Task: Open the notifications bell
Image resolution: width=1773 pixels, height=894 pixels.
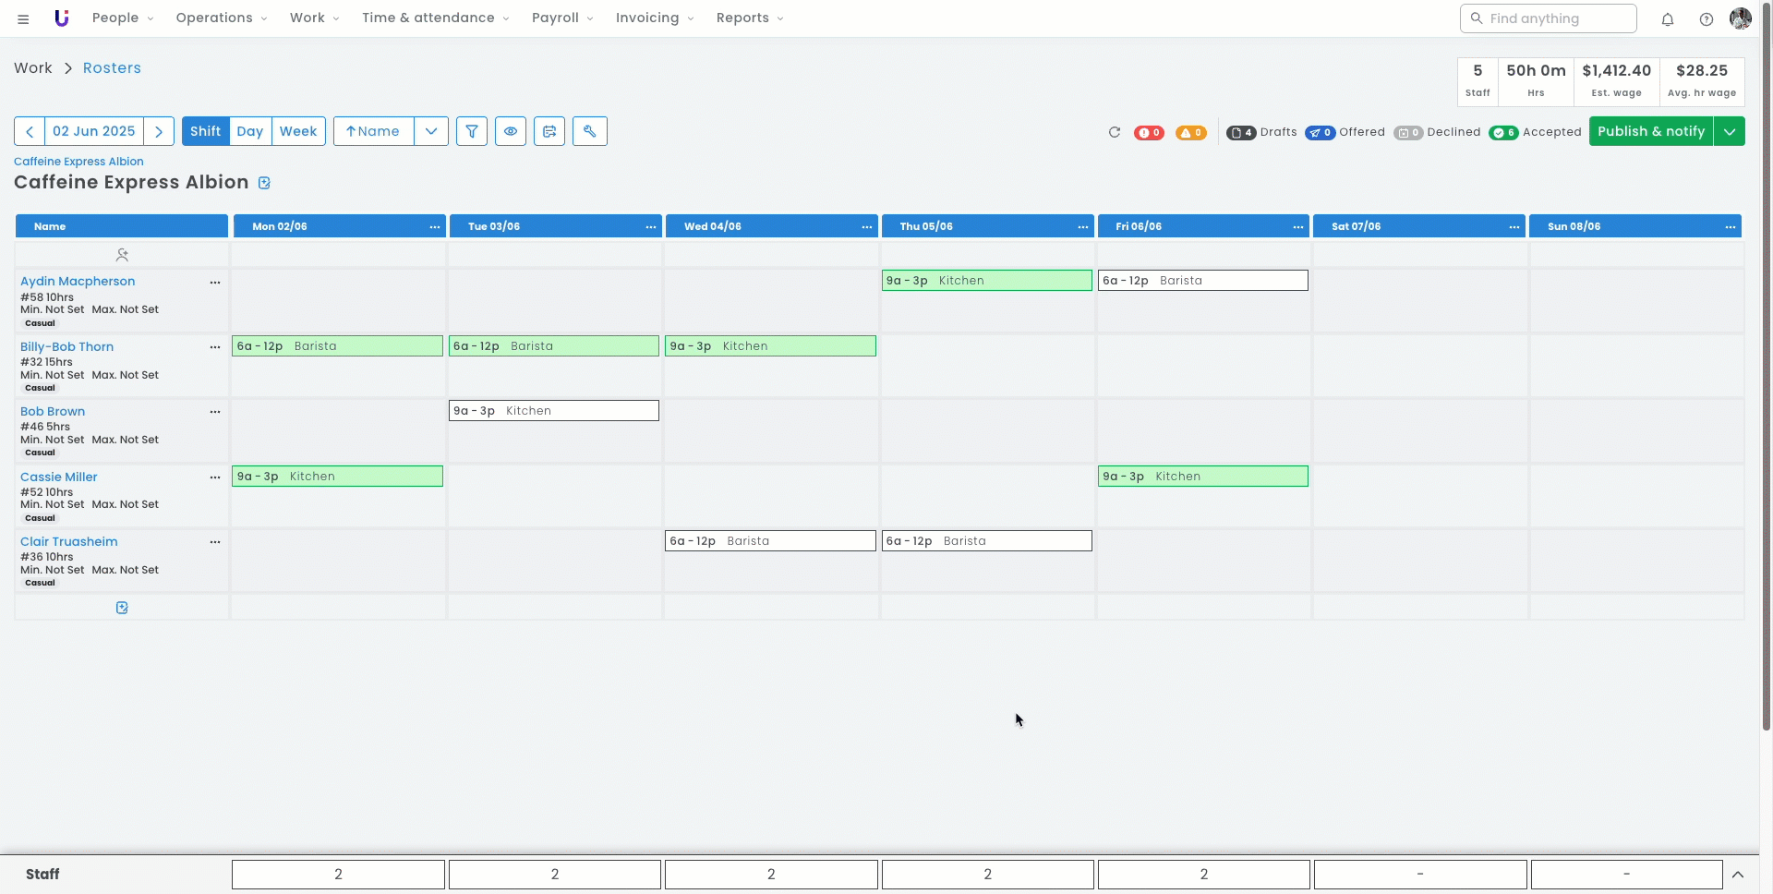Action: click(x=1668, y=19)
